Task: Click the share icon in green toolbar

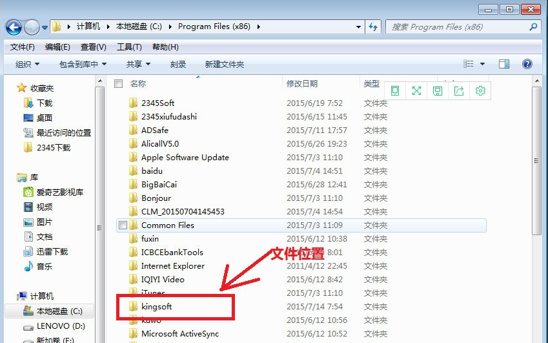Action: tap(459, 91)
